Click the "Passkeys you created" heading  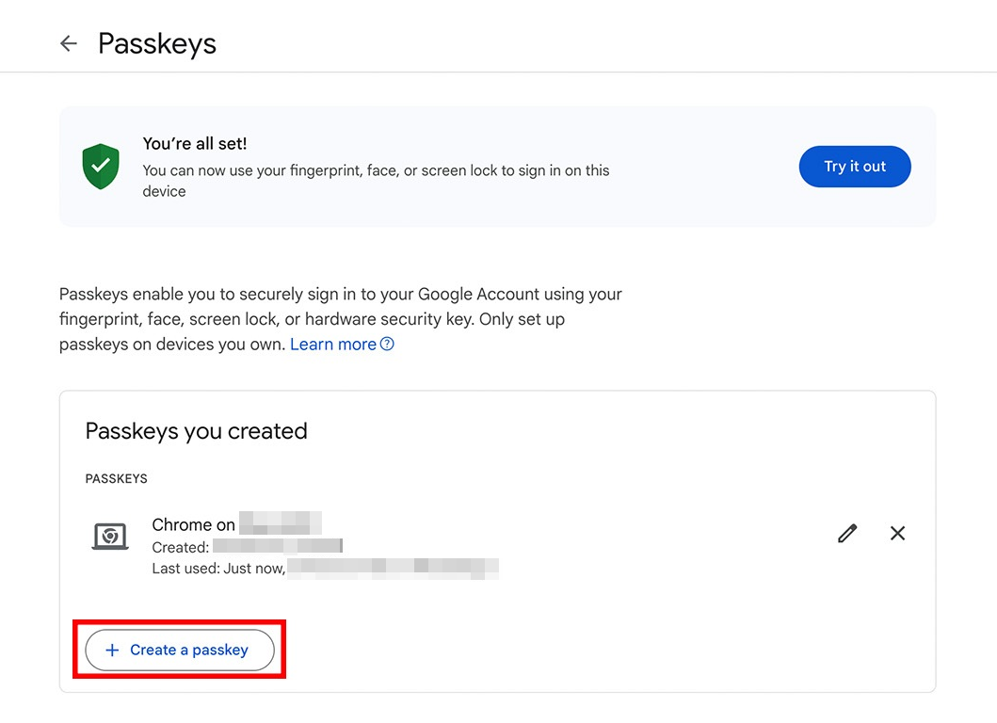click(x=197, y=431)
